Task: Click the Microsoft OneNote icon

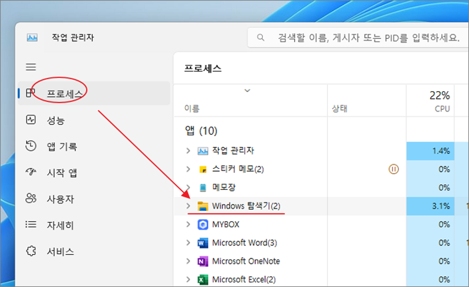Action: (x=203, y=261)
